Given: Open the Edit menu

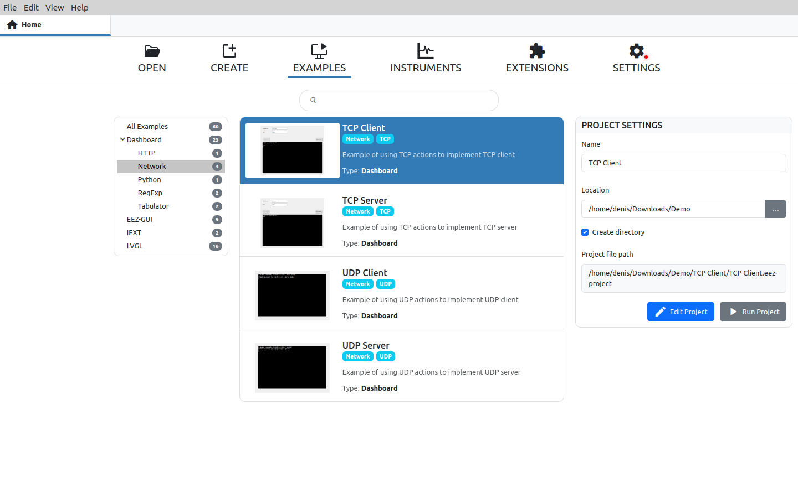Looking at the screenshot, I should click(31, 8).
